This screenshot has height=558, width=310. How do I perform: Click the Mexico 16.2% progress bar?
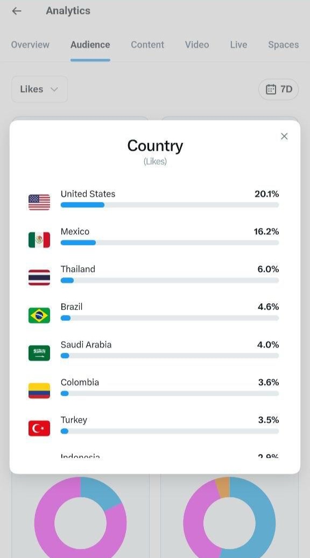(170, 243)
